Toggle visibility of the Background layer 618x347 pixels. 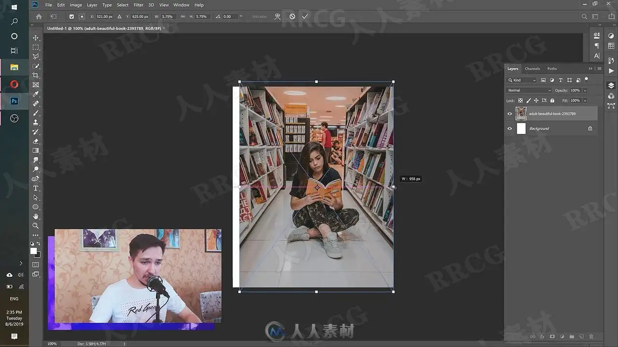509,129
